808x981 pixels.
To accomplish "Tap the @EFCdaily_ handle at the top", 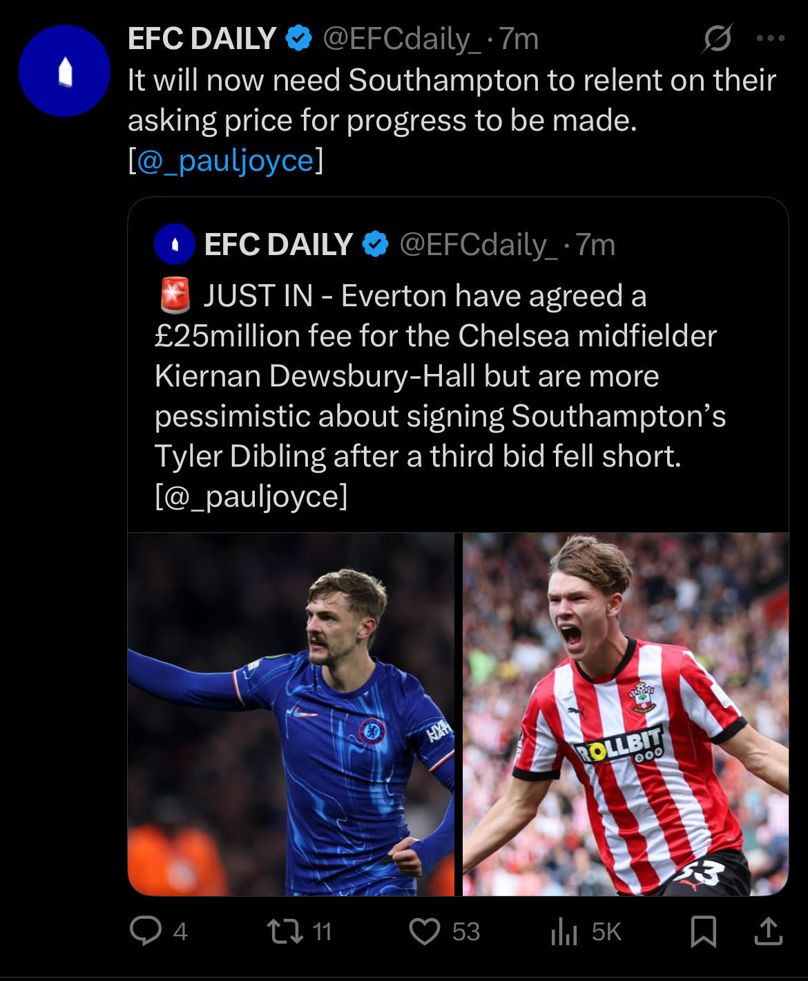I will pos(401,39).
